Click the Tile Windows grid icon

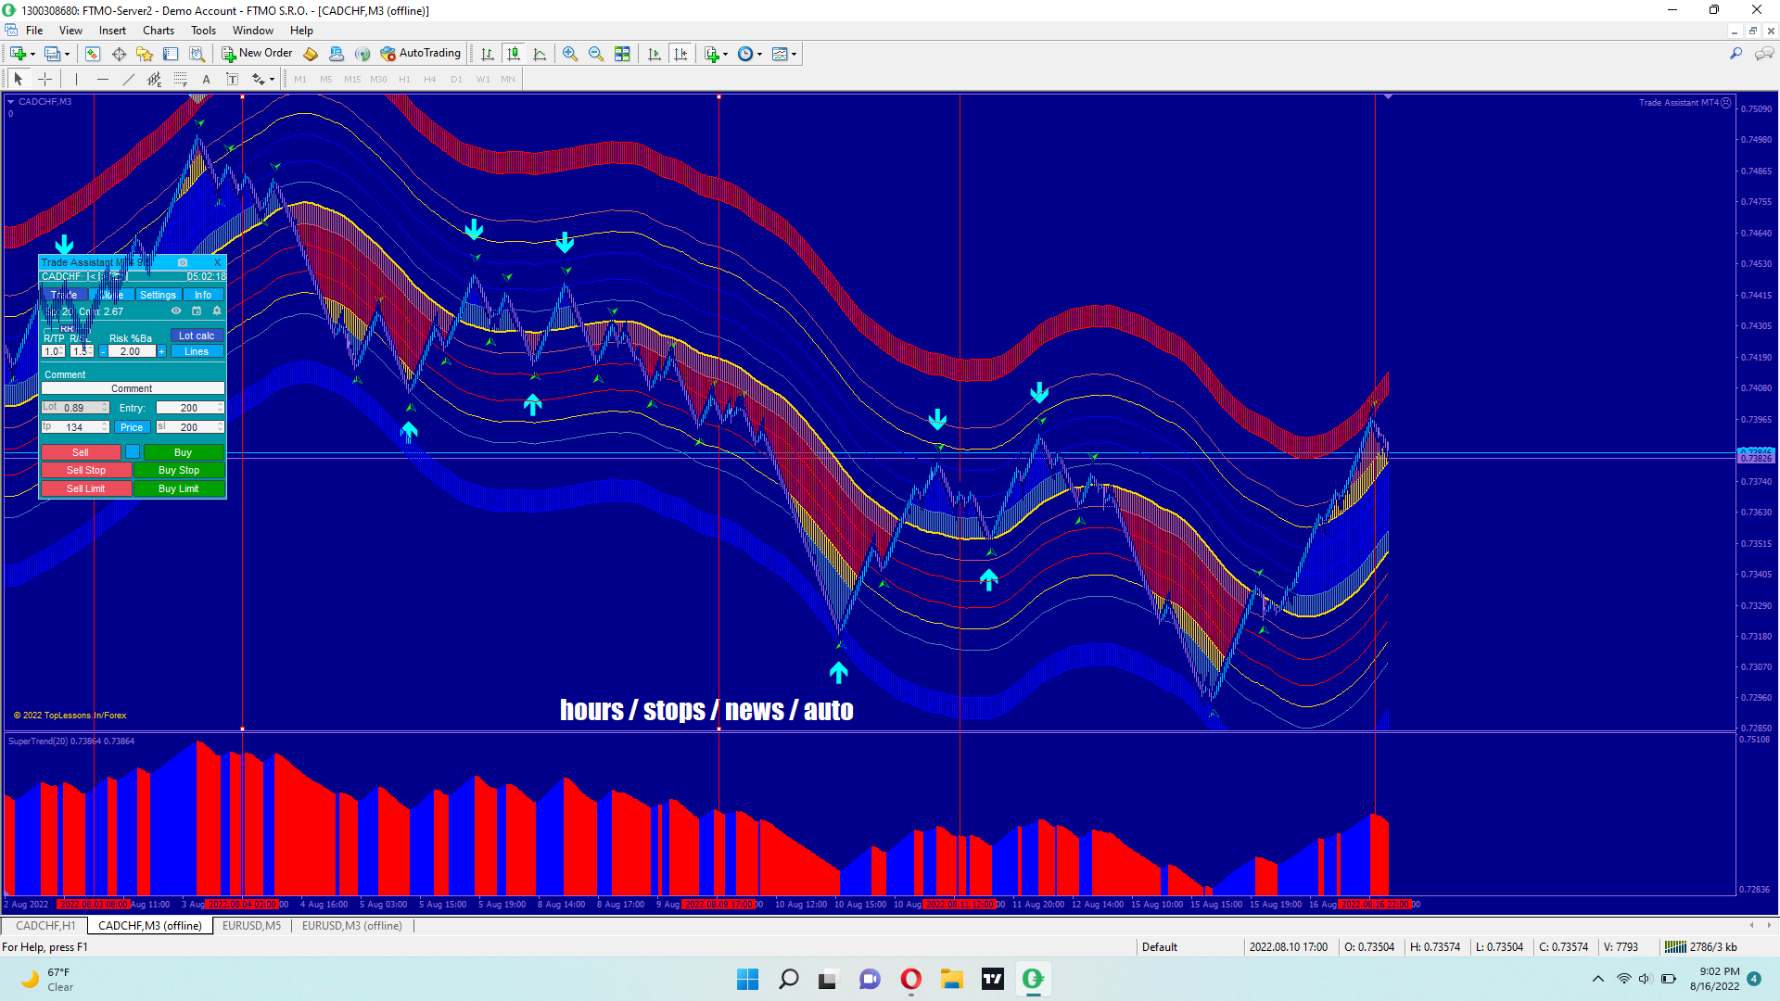click(x=622, y=54)
